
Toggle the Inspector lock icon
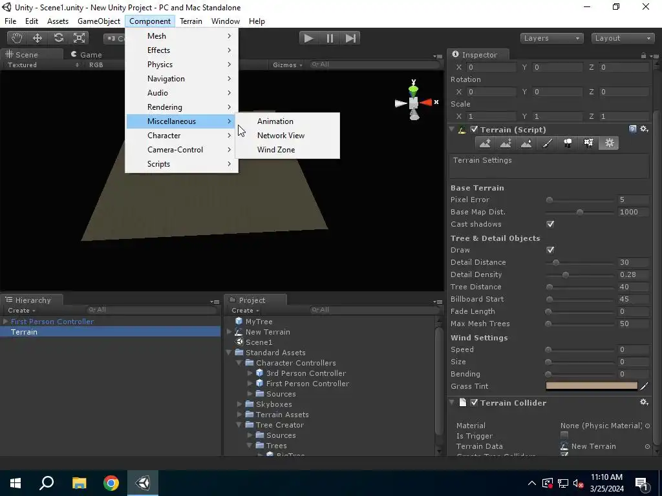(643, 56)
